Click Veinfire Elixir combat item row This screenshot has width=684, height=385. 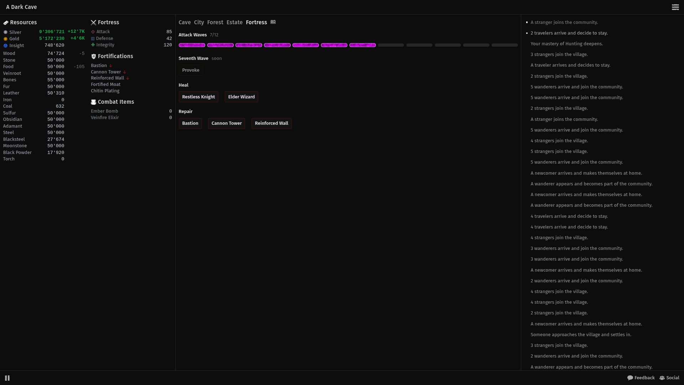click(131, 118)
